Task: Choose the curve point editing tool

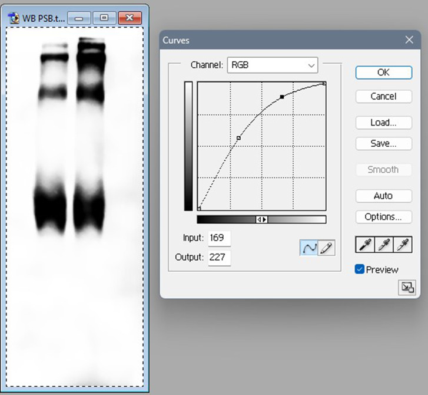Action: (309, 248)
